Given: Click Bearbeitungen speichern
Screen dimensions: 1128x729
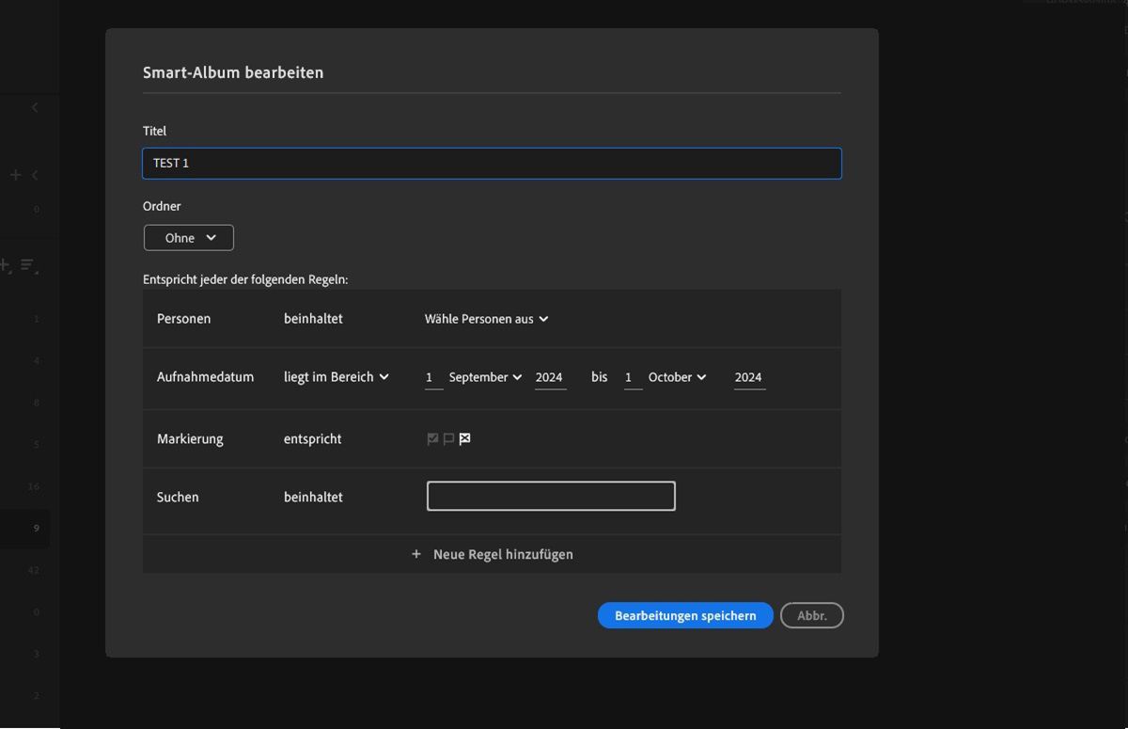Looking at the screenshot, I should tap(684, 615).
